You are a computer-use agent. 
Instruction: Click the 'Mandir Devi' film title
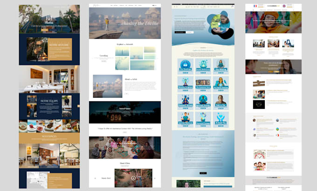coord(106,178)
